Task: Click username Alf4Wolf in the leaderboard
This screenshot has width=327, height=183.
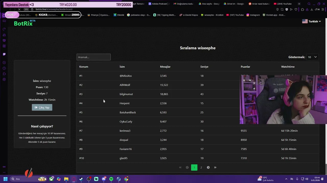Action: click(125, 85)
